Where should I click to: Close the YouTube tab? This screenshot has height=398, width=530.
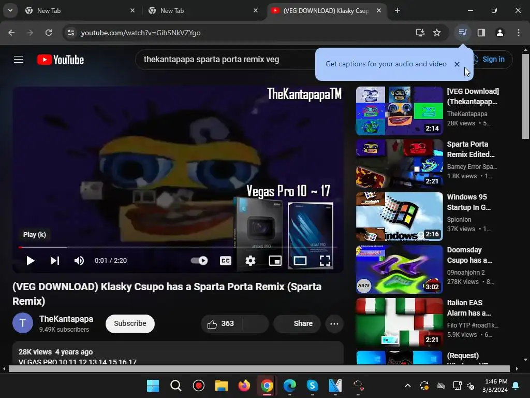point(378,10)
